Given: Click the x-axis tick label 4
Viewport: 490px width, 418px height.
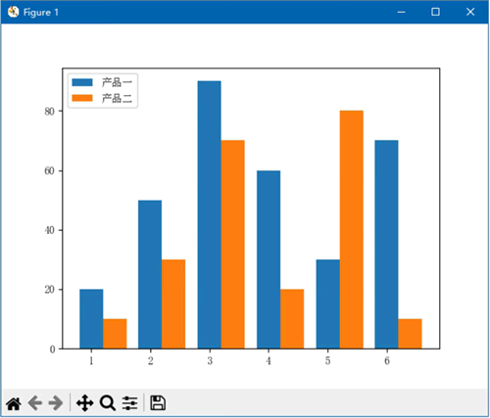Looking at the screenshot, I should [269, 361].
